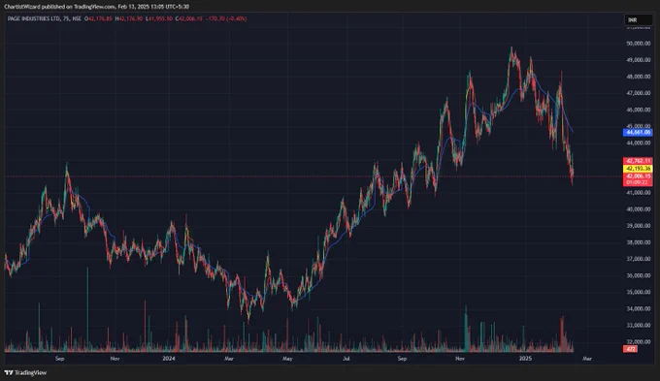Click the 2025 label on time axis
The height and width of the screenshot is (381, 660).
click(x=525, y=359)
